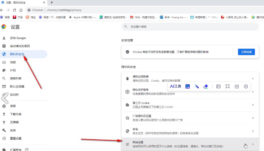Click the download icon in floating toolbar
The image size is (264, 151).
coord(237,86)
